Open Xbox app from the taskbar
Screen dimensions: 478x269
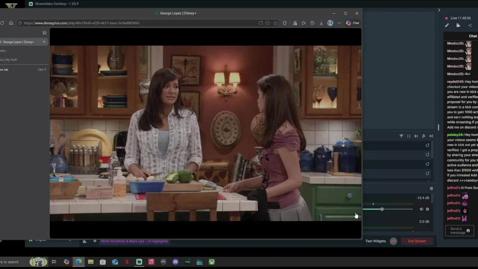tap(212, 262)
